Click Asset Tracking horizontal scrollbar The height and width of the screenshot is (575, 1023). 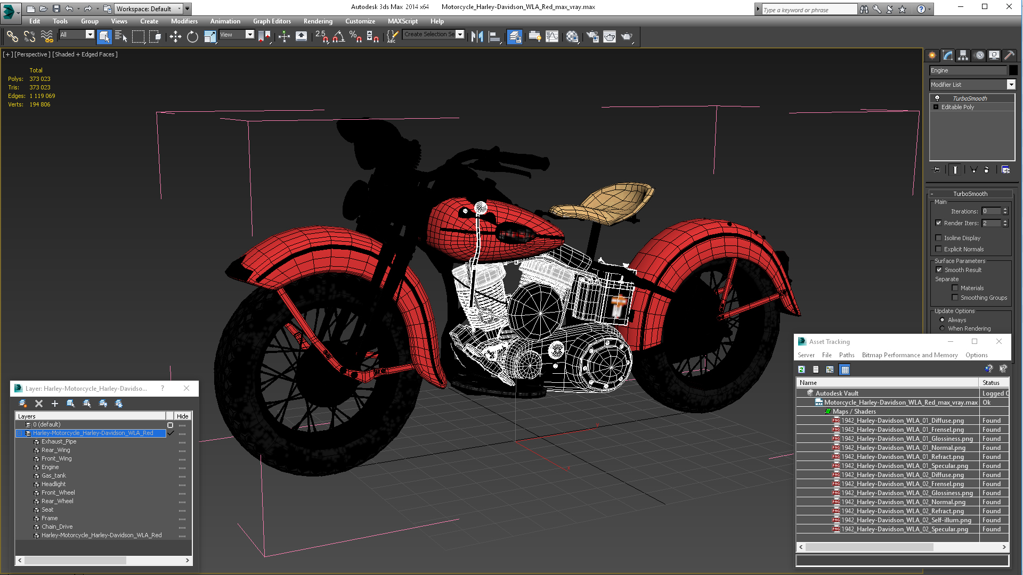point(903,547)
